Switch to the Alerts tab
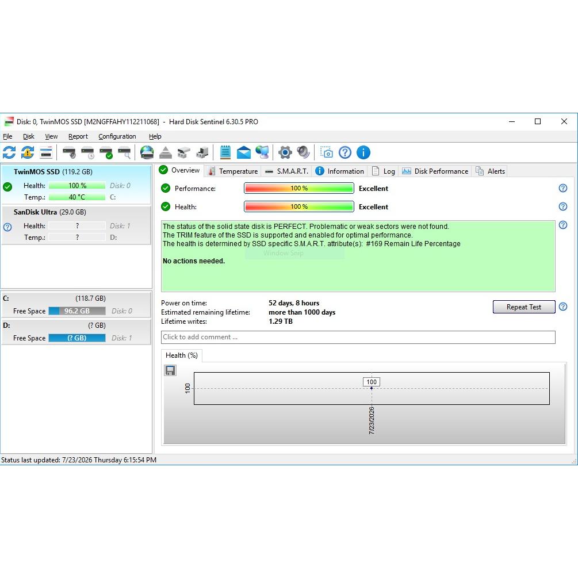578x578 pixels. click(x=490, y=171)
